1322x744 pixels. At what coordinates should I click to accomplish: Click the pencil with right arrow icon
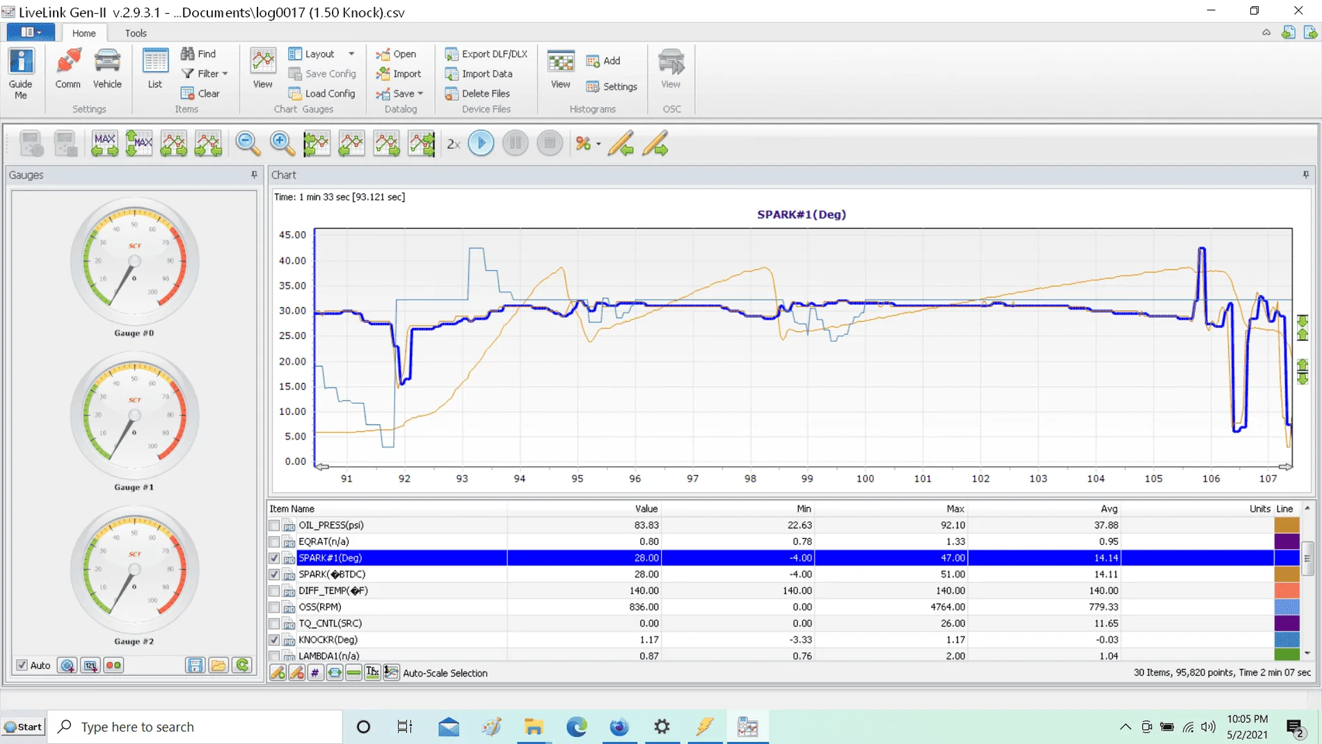(655, 143)
